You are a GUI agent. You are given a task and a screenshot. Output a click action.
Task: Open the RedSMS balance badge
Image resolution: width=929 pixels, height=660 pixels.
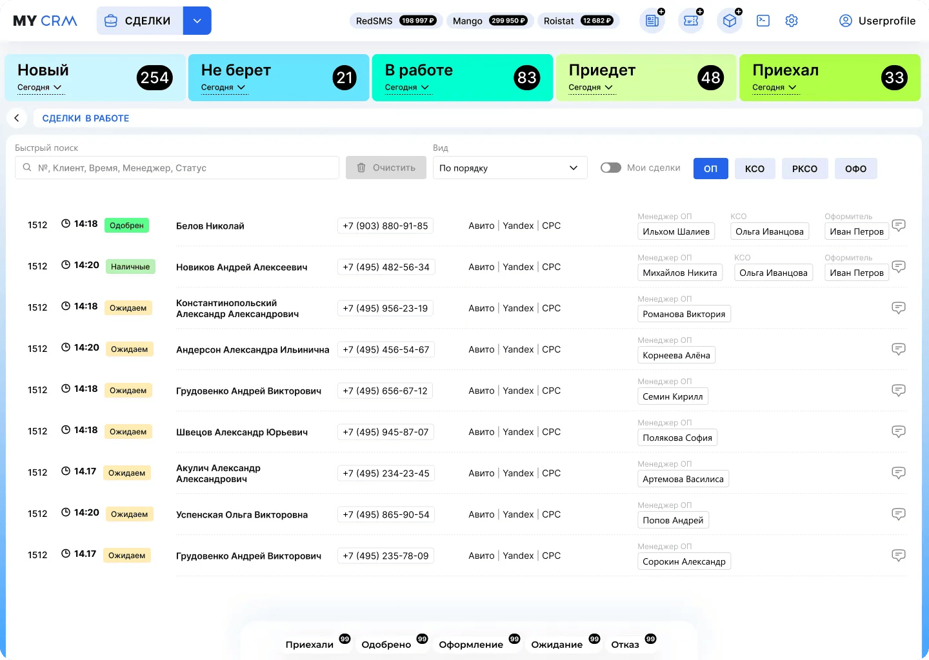coord(395,21)
